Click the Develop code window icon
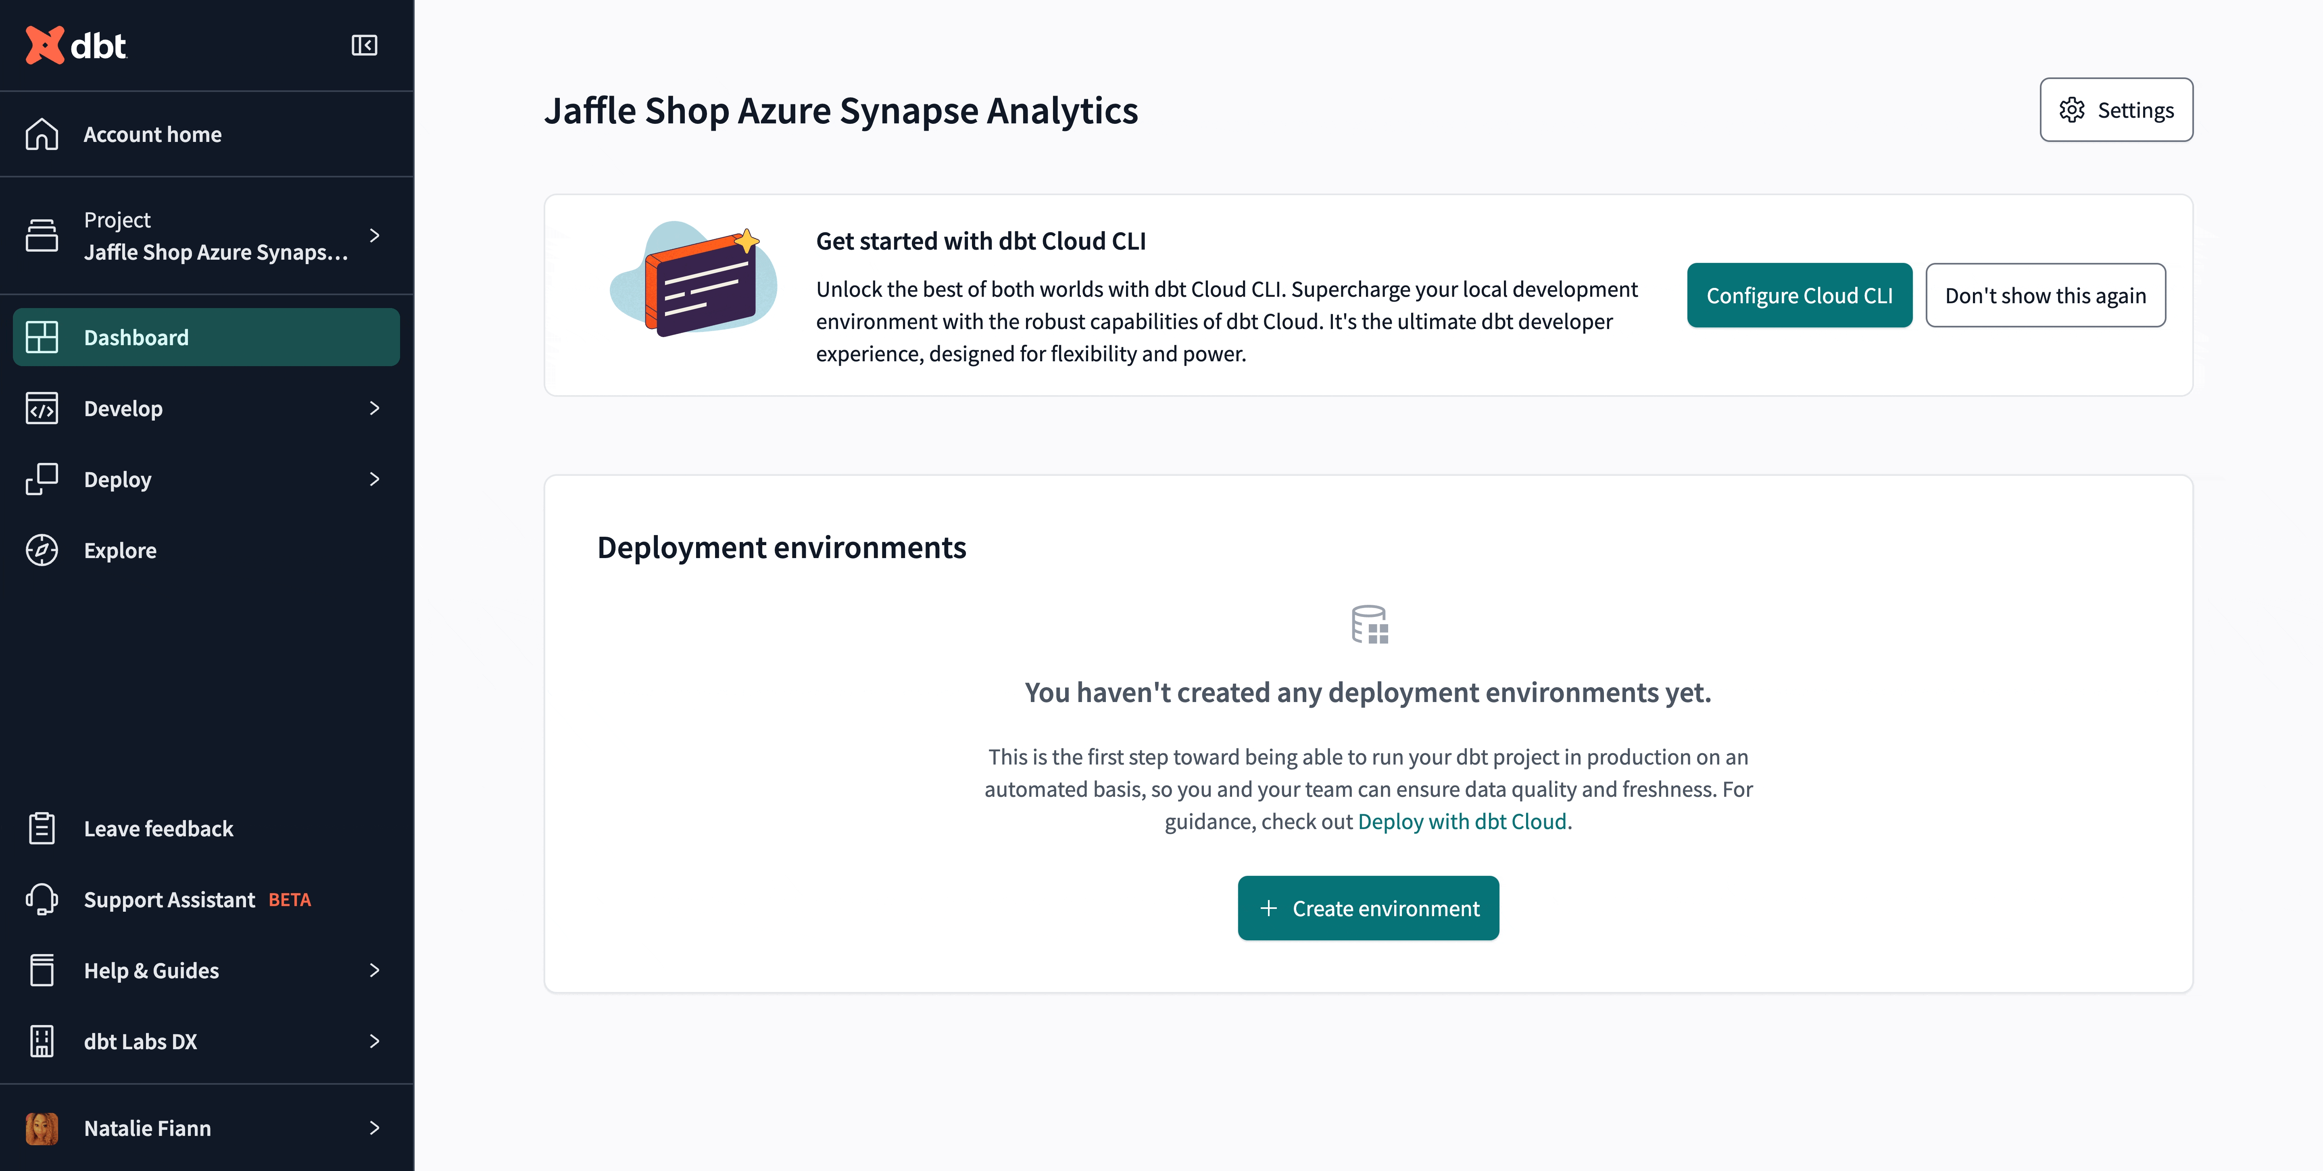 [42, 408]
